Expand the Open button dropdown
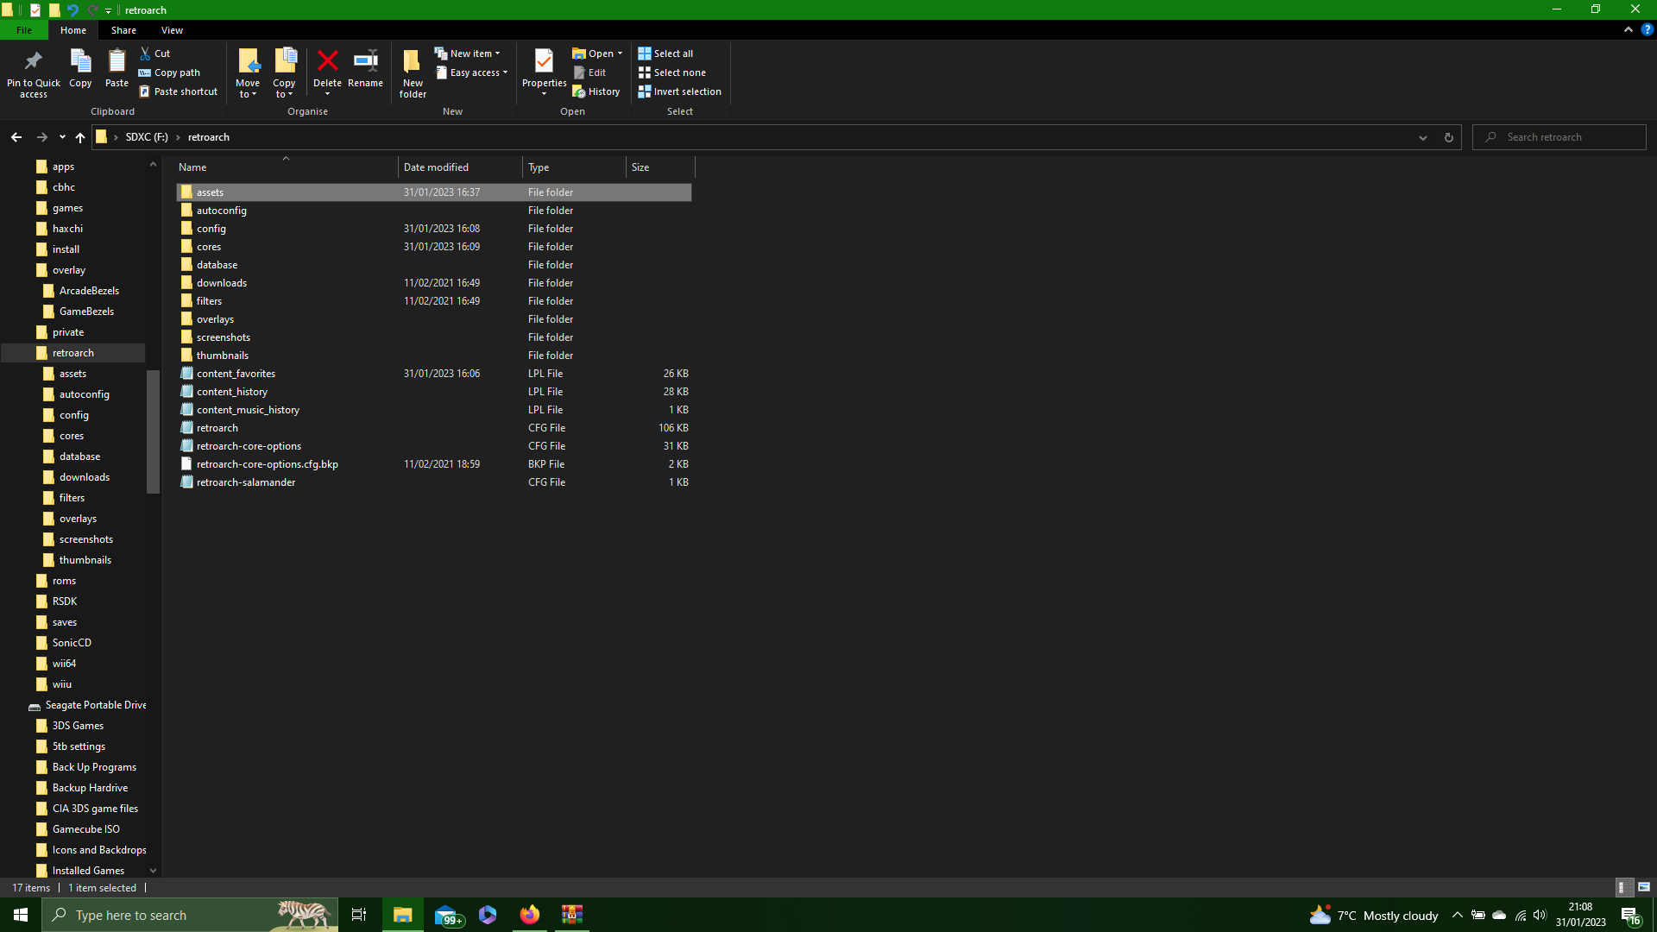1657x932 pixels. (x=597, y=54)
